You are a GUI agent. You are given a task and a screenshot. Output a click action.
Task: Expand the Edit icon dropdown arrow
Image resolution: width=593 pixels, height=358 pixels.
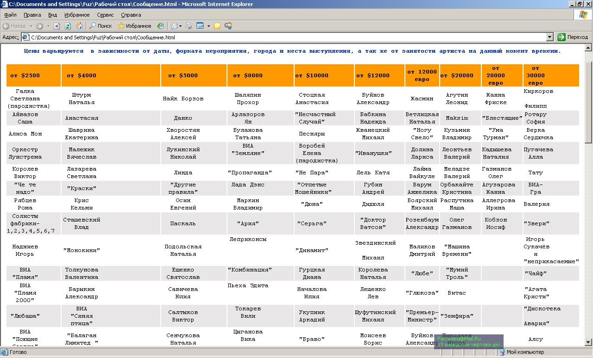tap(208, 26)
